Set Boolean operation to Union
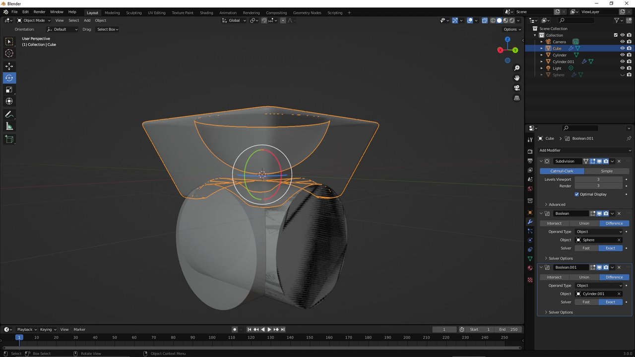This screenshot has width=635, height=357. [584, 223]
